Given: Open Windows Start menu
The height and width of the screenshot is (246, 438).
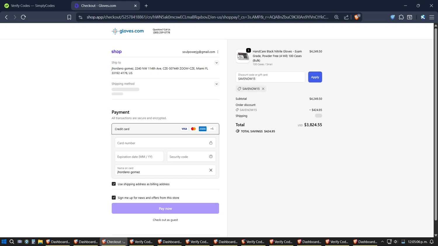Looking at the screenshot, I should pos(4,242).
